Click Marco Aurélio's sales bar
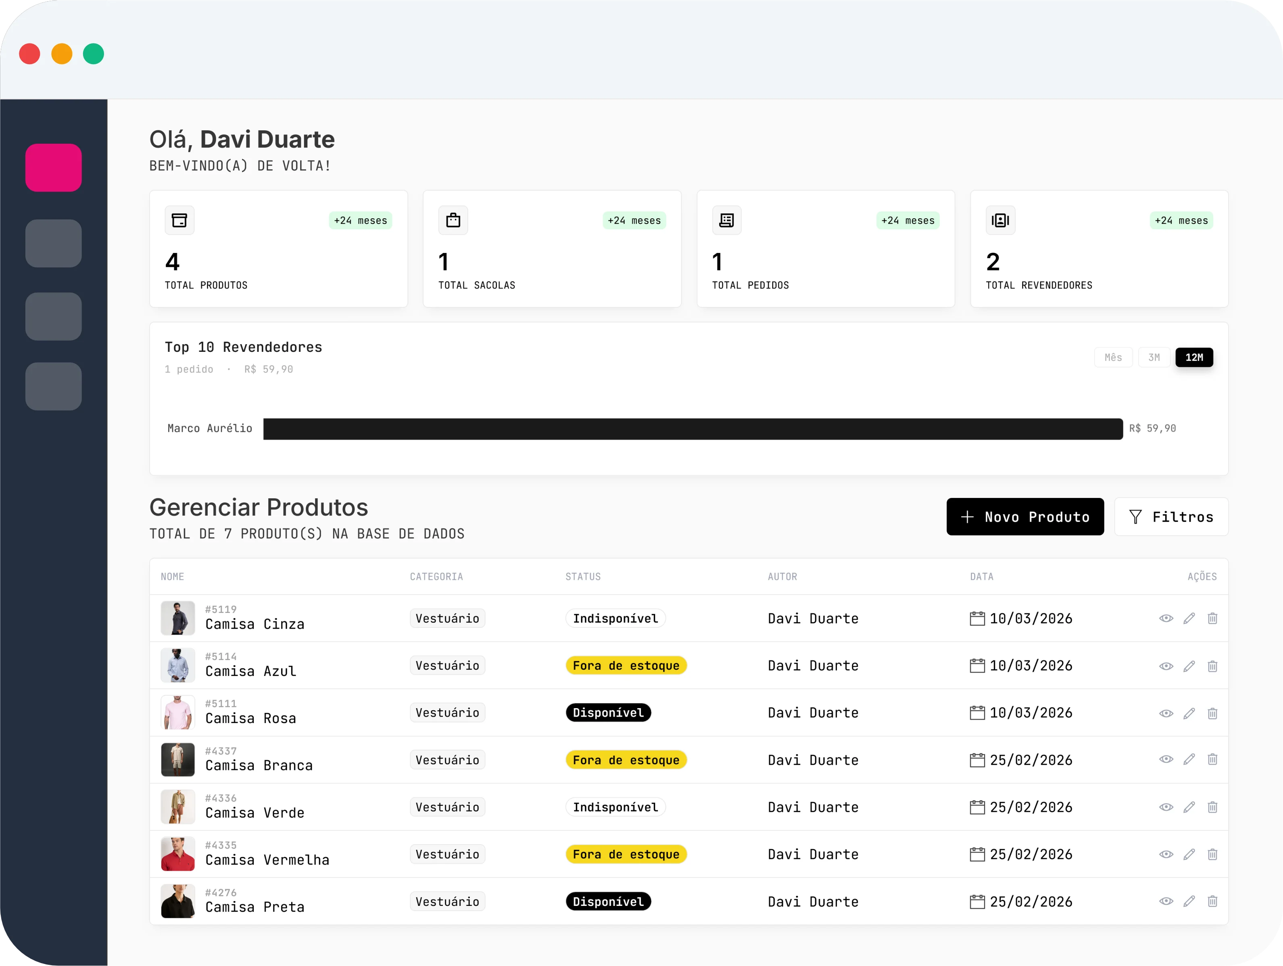 pos(693,429)
